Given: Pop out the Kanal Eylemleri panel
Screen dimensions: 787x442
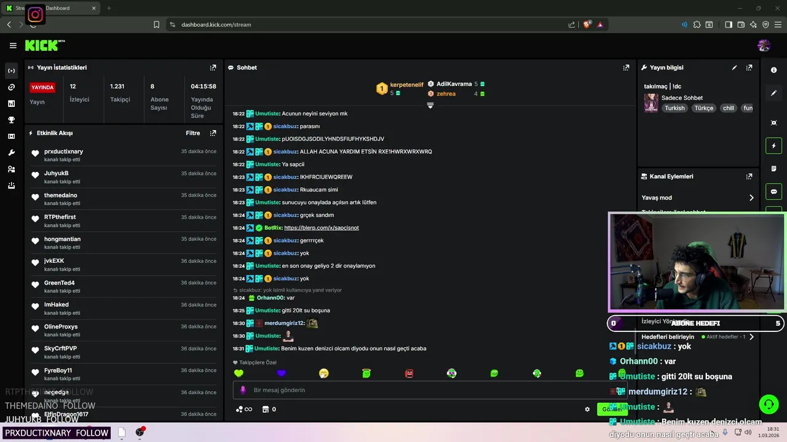Looking at the screenshot, I should click(x=749, y=176).
